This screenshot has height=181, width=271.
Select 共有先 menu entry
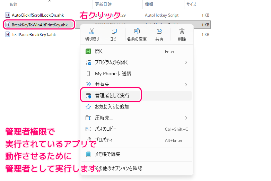(x=137, y=84)
